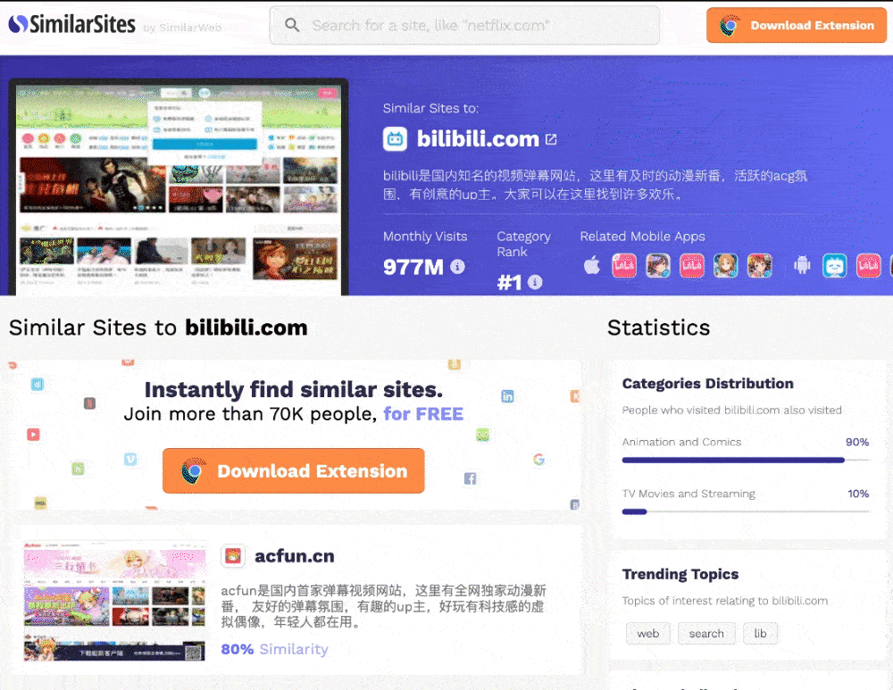Image resolution: width=893 pixels, height=690 pixels.
Task: Open the acfun.cn site title link
Action: 294,556
